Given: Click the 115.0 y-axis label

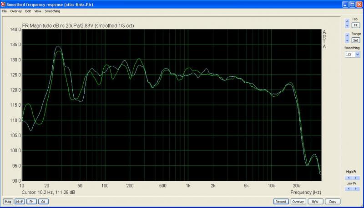Looking at the screenshot, I should (15, 105).
